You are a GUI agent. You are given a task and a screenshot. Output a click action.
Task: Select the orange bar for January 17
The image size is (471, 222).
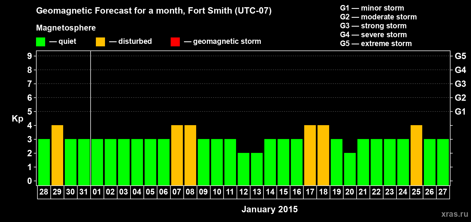pos(310,155)
